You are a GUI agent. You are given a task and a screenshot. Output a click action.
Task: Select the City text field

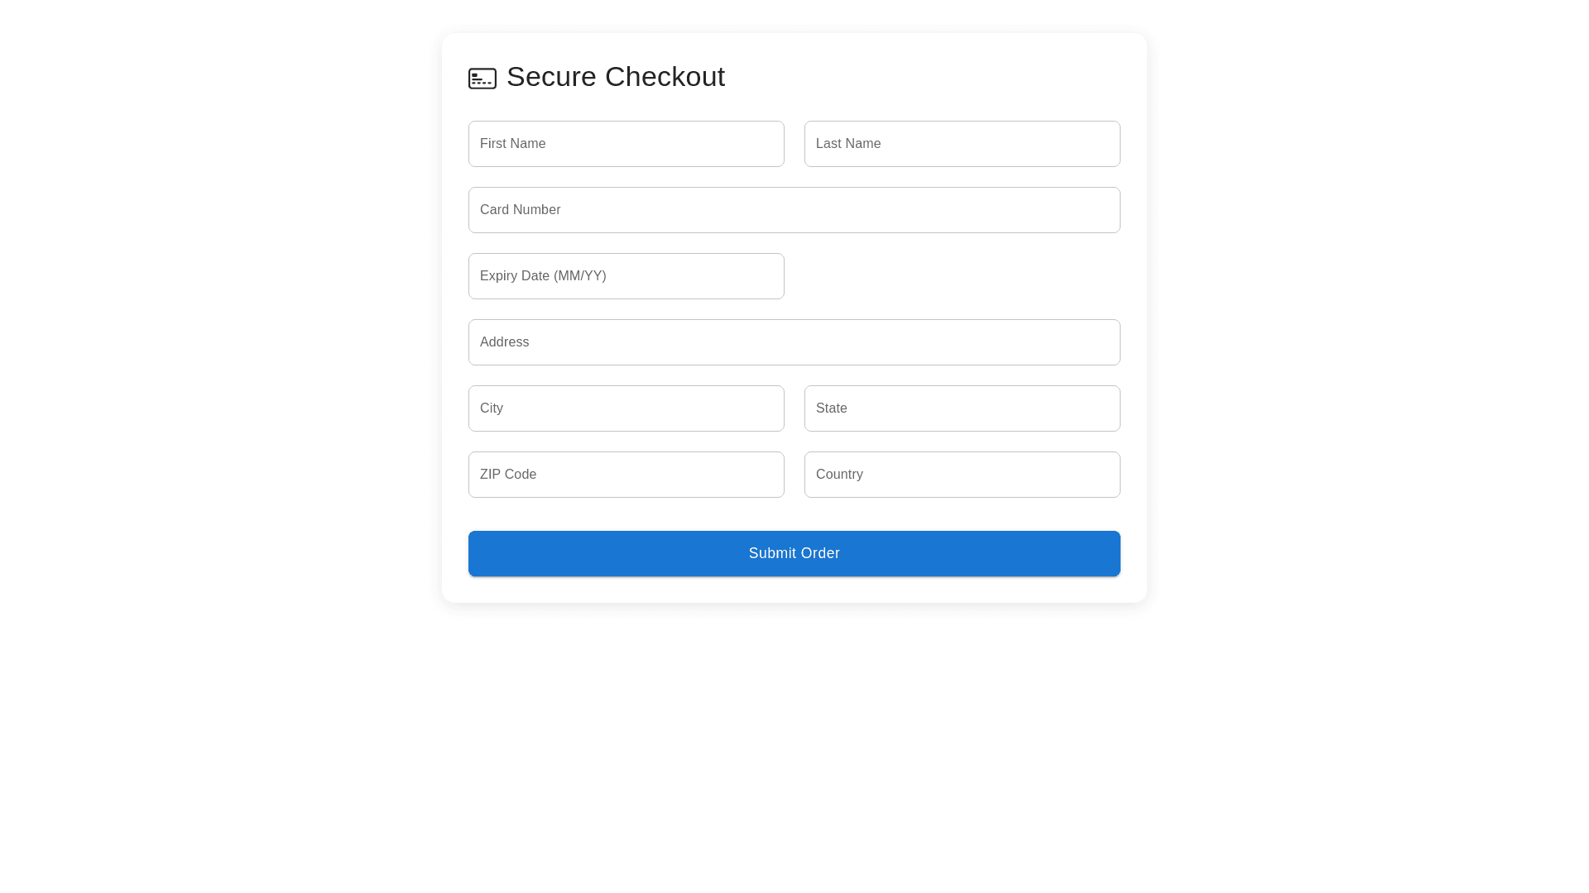pyautogui.click(x=626, y=408)
